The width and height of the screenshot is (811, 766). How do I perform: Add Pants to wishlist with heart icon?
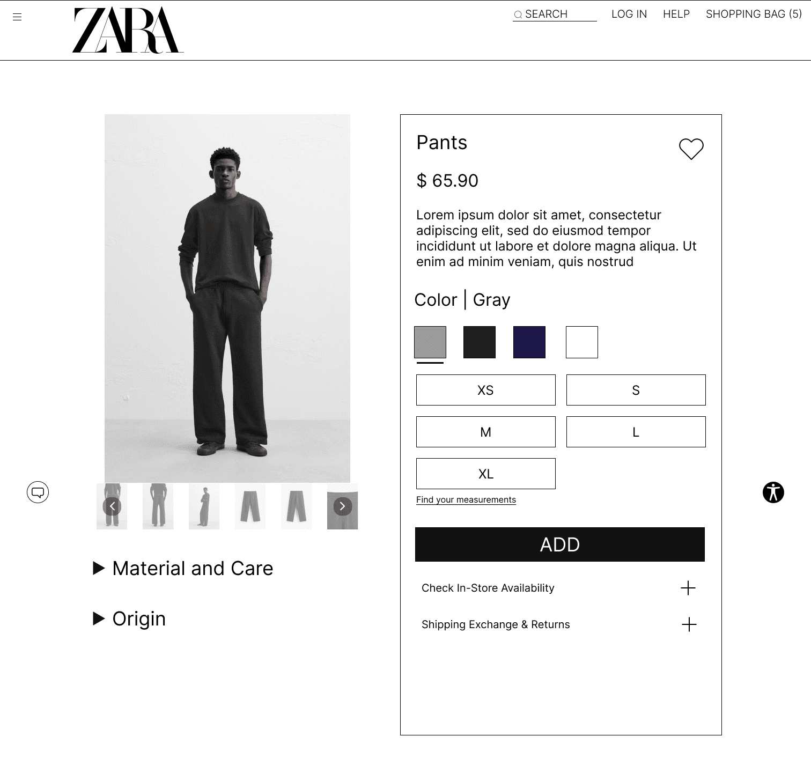click(x=691, y=149)
